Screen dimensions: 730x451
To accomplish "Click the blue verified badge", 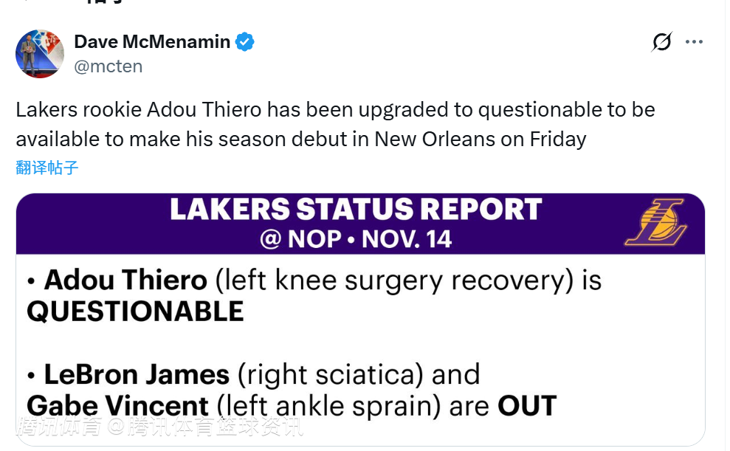I will 245,42.
